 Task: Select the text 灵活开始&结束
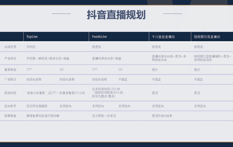(162, 116)
